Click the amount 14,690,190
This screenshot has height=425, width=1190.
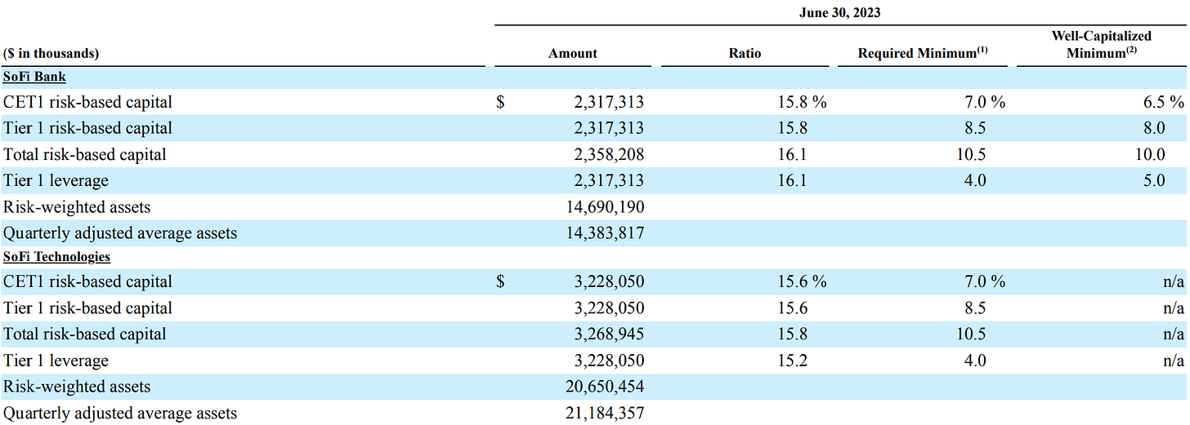pos(604,207)
